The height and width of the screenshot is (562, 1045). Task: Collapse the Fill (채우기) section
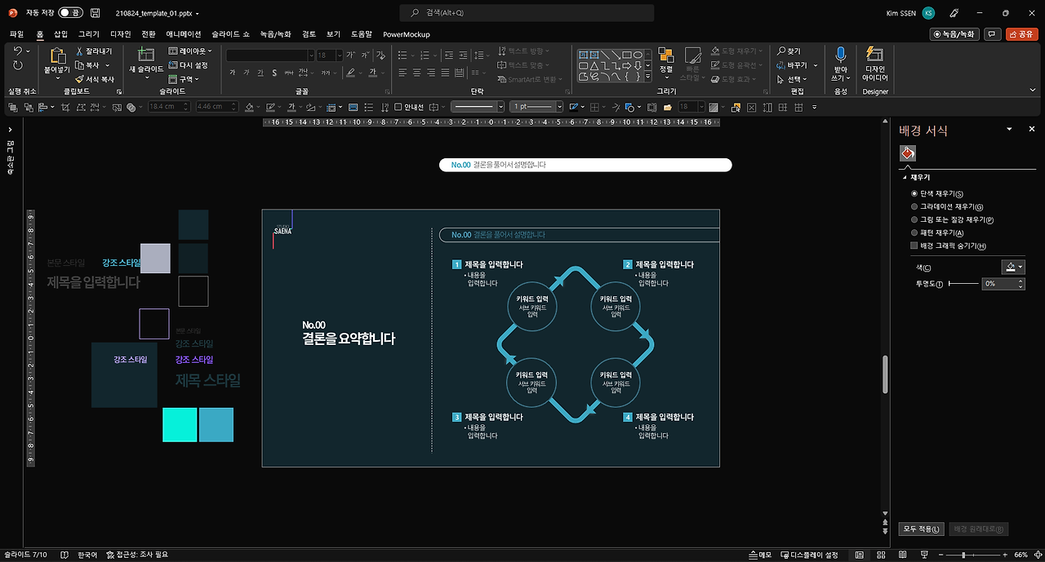click(905, 177)
